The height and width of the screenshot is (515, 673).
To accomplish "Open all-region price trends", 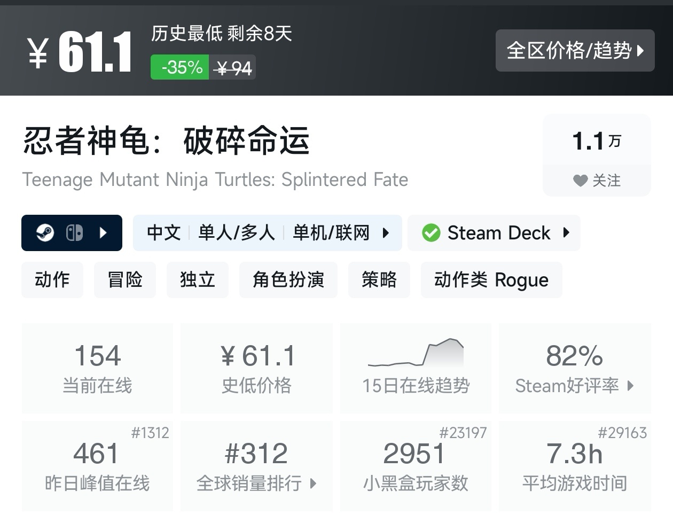I will tap(575, 51).
